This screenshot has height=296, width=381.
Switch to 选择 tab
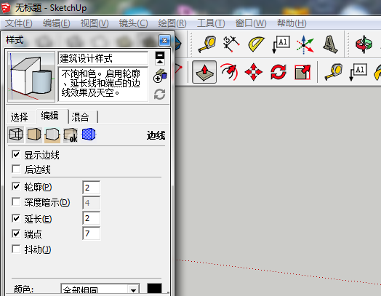pos(20,117)
